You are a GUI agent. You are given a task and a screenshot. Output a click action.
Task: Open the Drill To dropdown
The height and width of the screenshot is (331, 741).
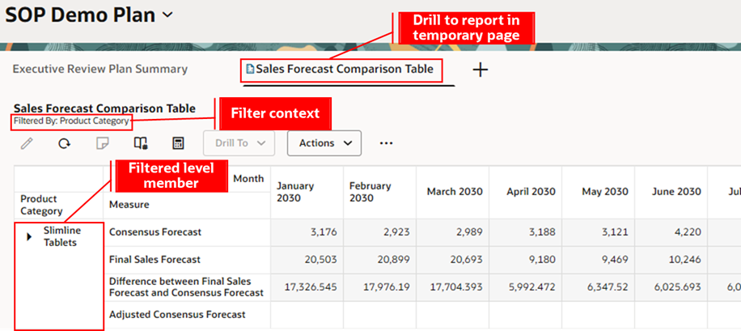coord(239,143)
